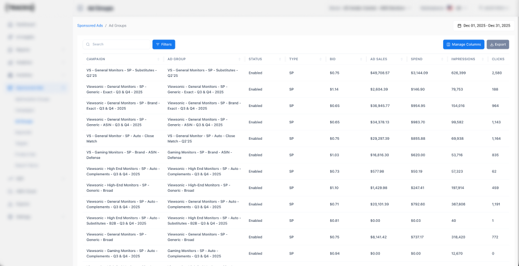
Task: Click the $1.10 bid value
Action: pos(334,188)
